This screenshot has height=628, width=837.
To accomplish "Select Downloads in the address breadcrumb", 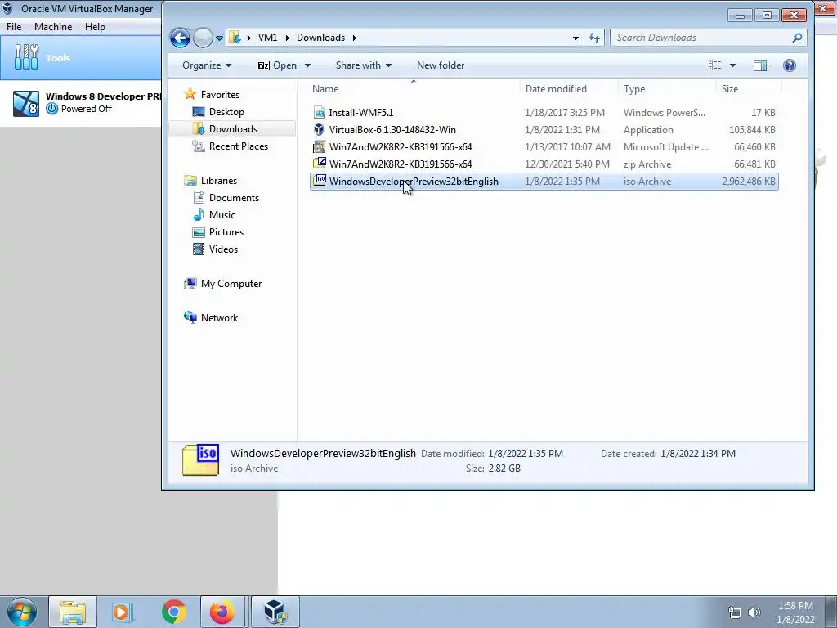I will pos(320,38).
